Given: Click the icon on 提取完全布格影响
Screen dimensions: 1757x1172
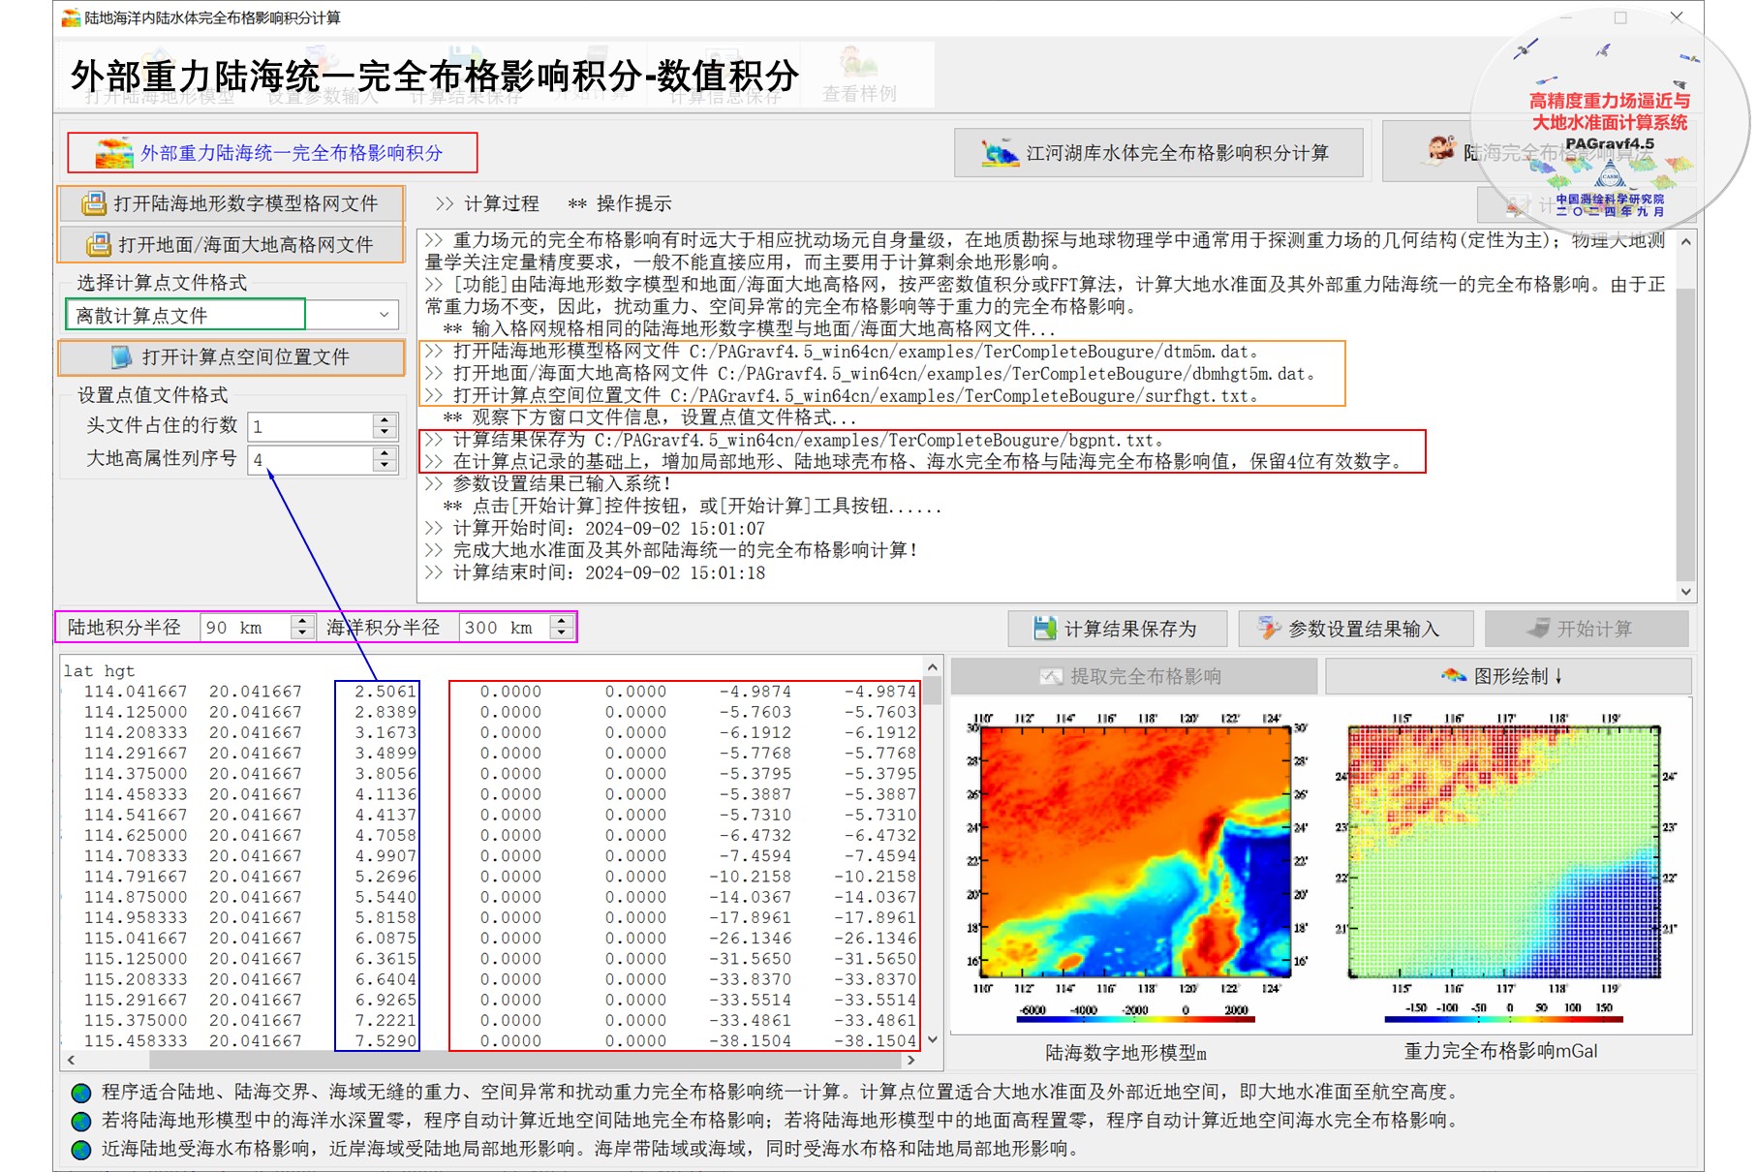Looking at the screenshot, I should click(1051, 676).
